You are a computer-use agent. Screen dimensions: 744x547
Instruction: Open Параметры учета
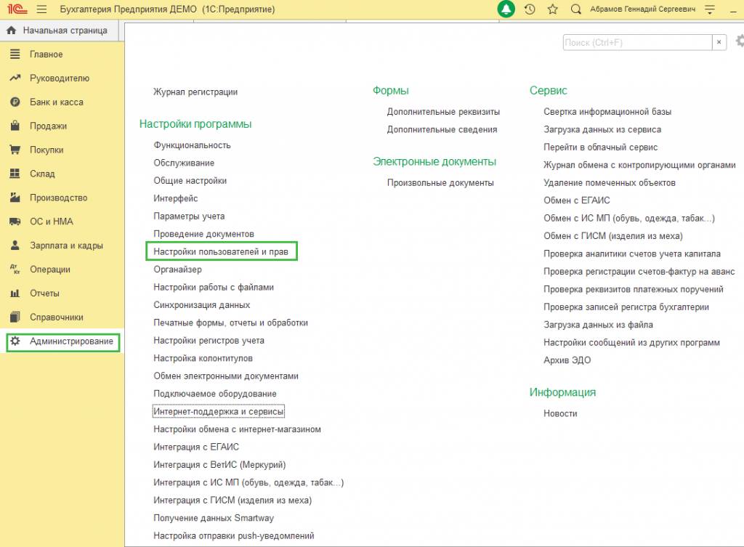coord(189,216)
